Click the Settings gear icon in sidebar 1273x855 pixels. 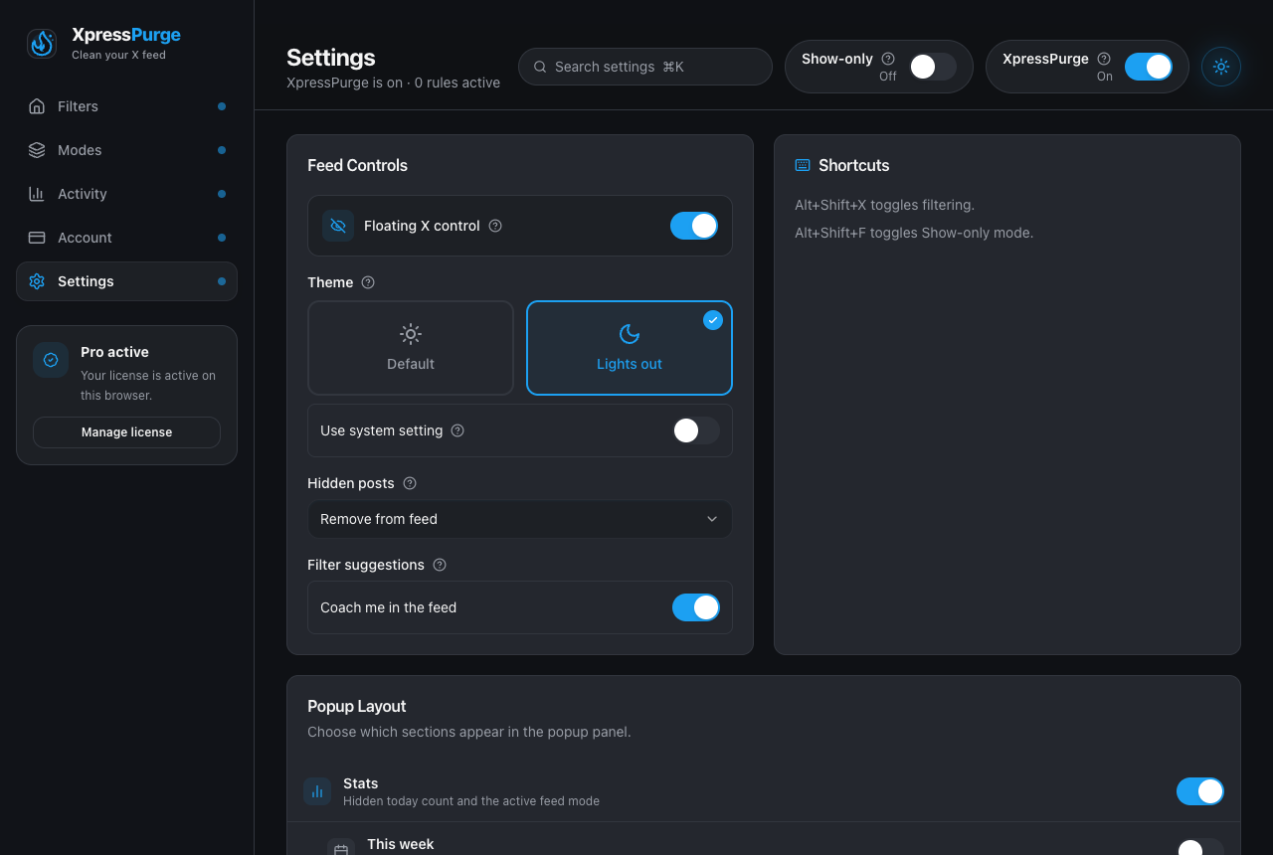[x=37, y=281]
